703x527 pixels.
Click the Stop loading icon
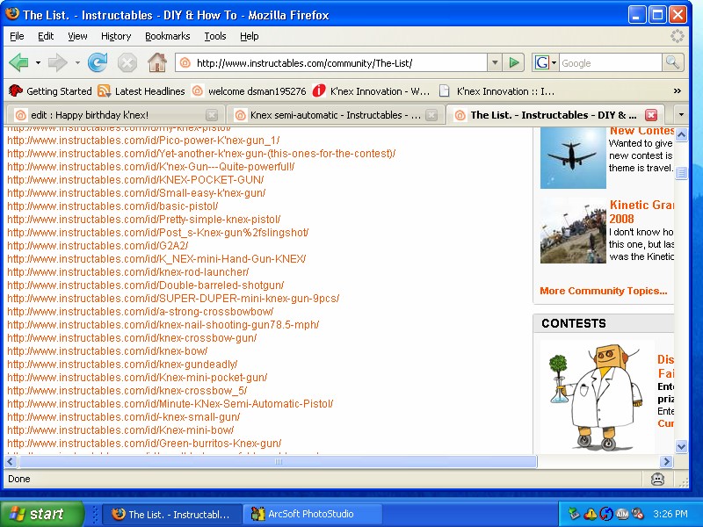(127, 62)
